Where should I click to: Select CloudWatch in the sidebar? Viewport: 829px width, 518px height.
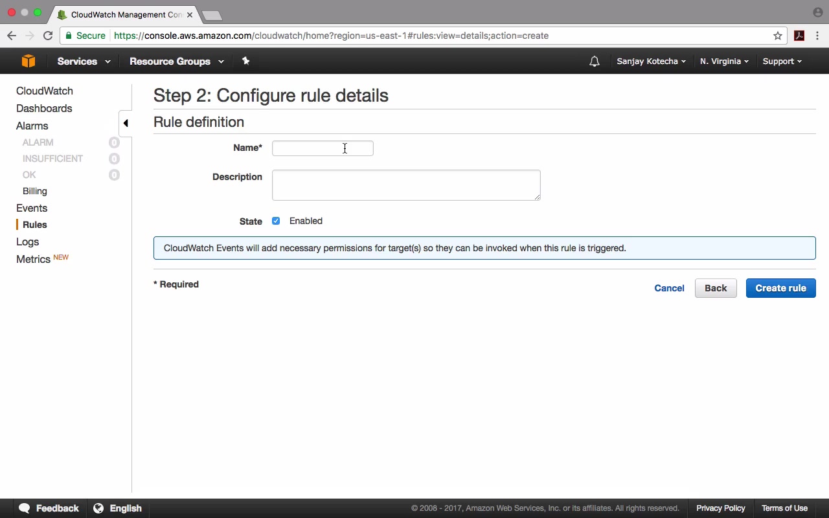tap(45, 91)
